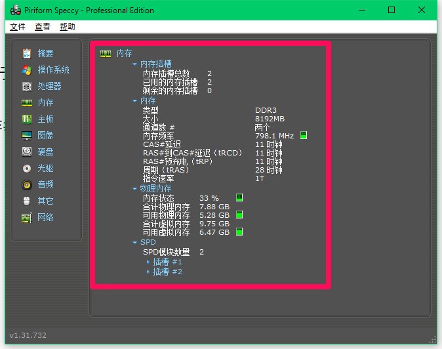
Task: Select the 其它 mouse peripherals icon
Action: tap(26, 201)
